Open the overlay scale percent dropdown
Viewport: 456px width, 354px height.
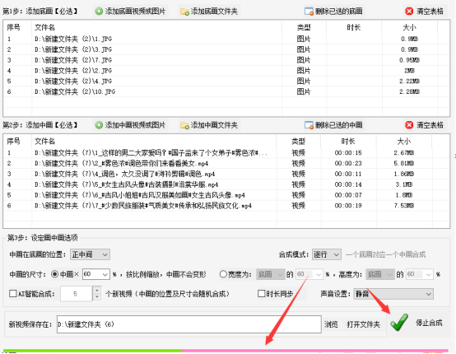pyautogui.click(x=96, y=274)
